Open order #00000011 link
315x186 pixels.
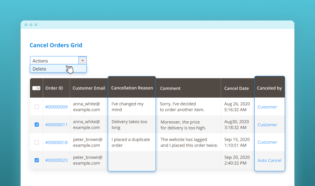click(x=56, y=125)
